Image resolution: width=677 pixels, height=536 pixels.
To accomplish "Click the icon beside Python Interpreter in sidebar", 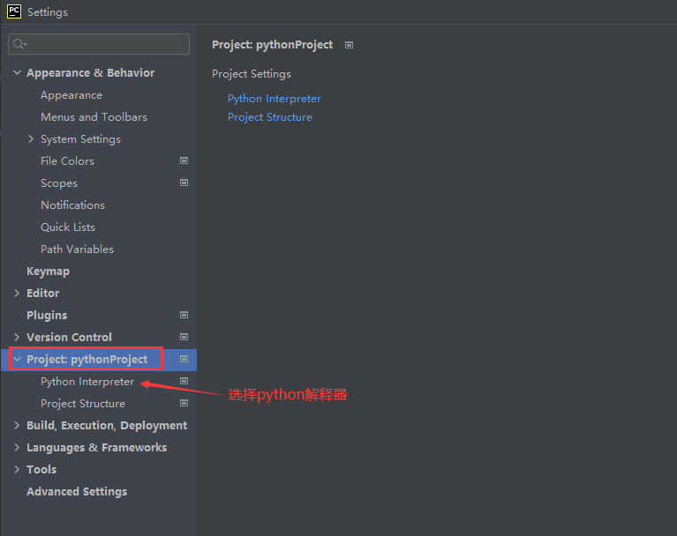I will pyautogui.click(x=184, y=381).
